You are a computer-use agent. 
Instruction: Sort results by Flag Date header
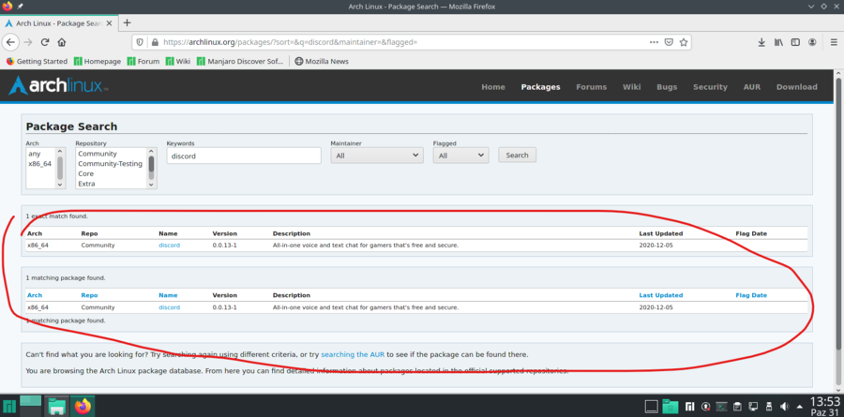point(751,295)
